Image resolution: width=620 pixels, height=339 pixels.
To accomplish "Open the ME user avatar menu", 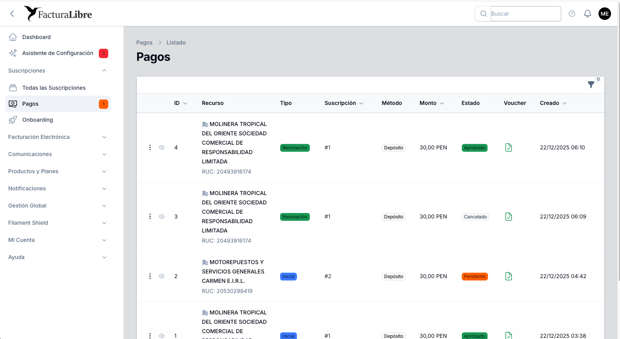I will [604, 14].
